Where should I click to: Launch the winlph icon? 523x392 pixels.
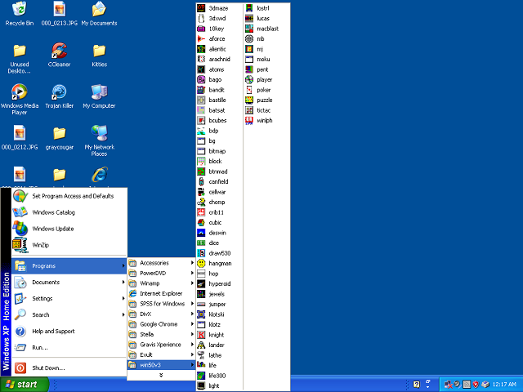[x=249, y=120]
